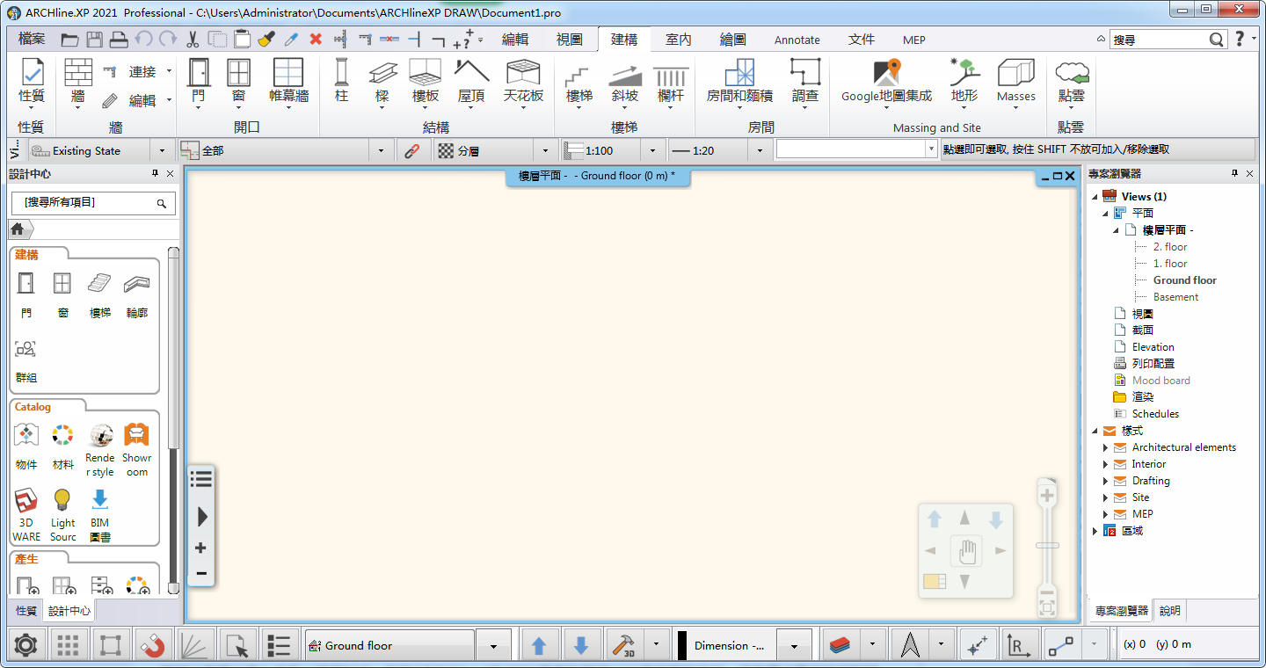Image resolution: width=1266 pixels, height=668 pixels.
Task: Open the Light Source catalog icon
Action: 62,514
